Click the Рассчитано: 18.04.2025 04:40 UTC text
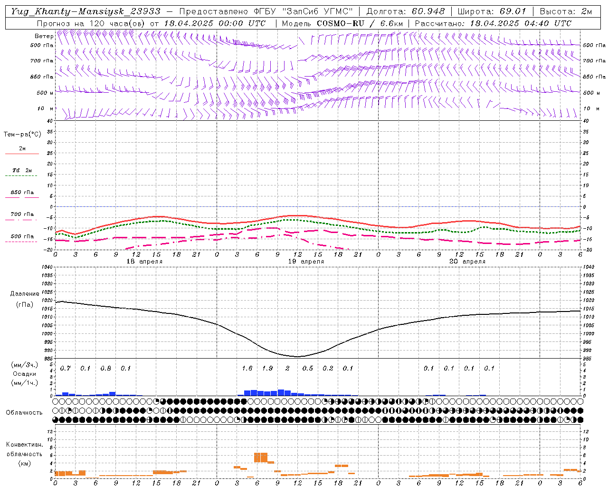The image size is (608, 487). (493, 23)
